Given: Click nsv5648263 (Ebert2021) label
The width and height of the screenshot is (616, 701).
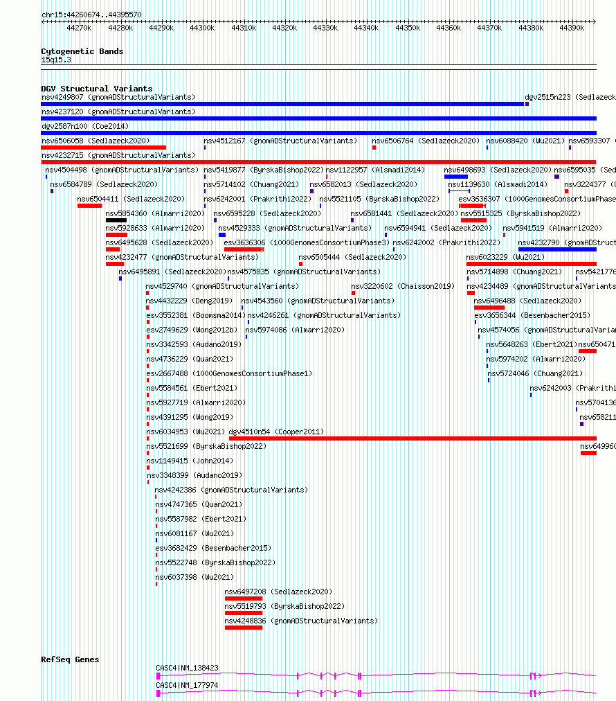Looking at the screenshot, I should (532, 345).
